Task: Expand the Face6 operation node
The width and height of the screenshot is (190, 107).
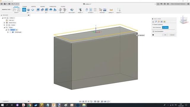Action: (x=8, y=32)
